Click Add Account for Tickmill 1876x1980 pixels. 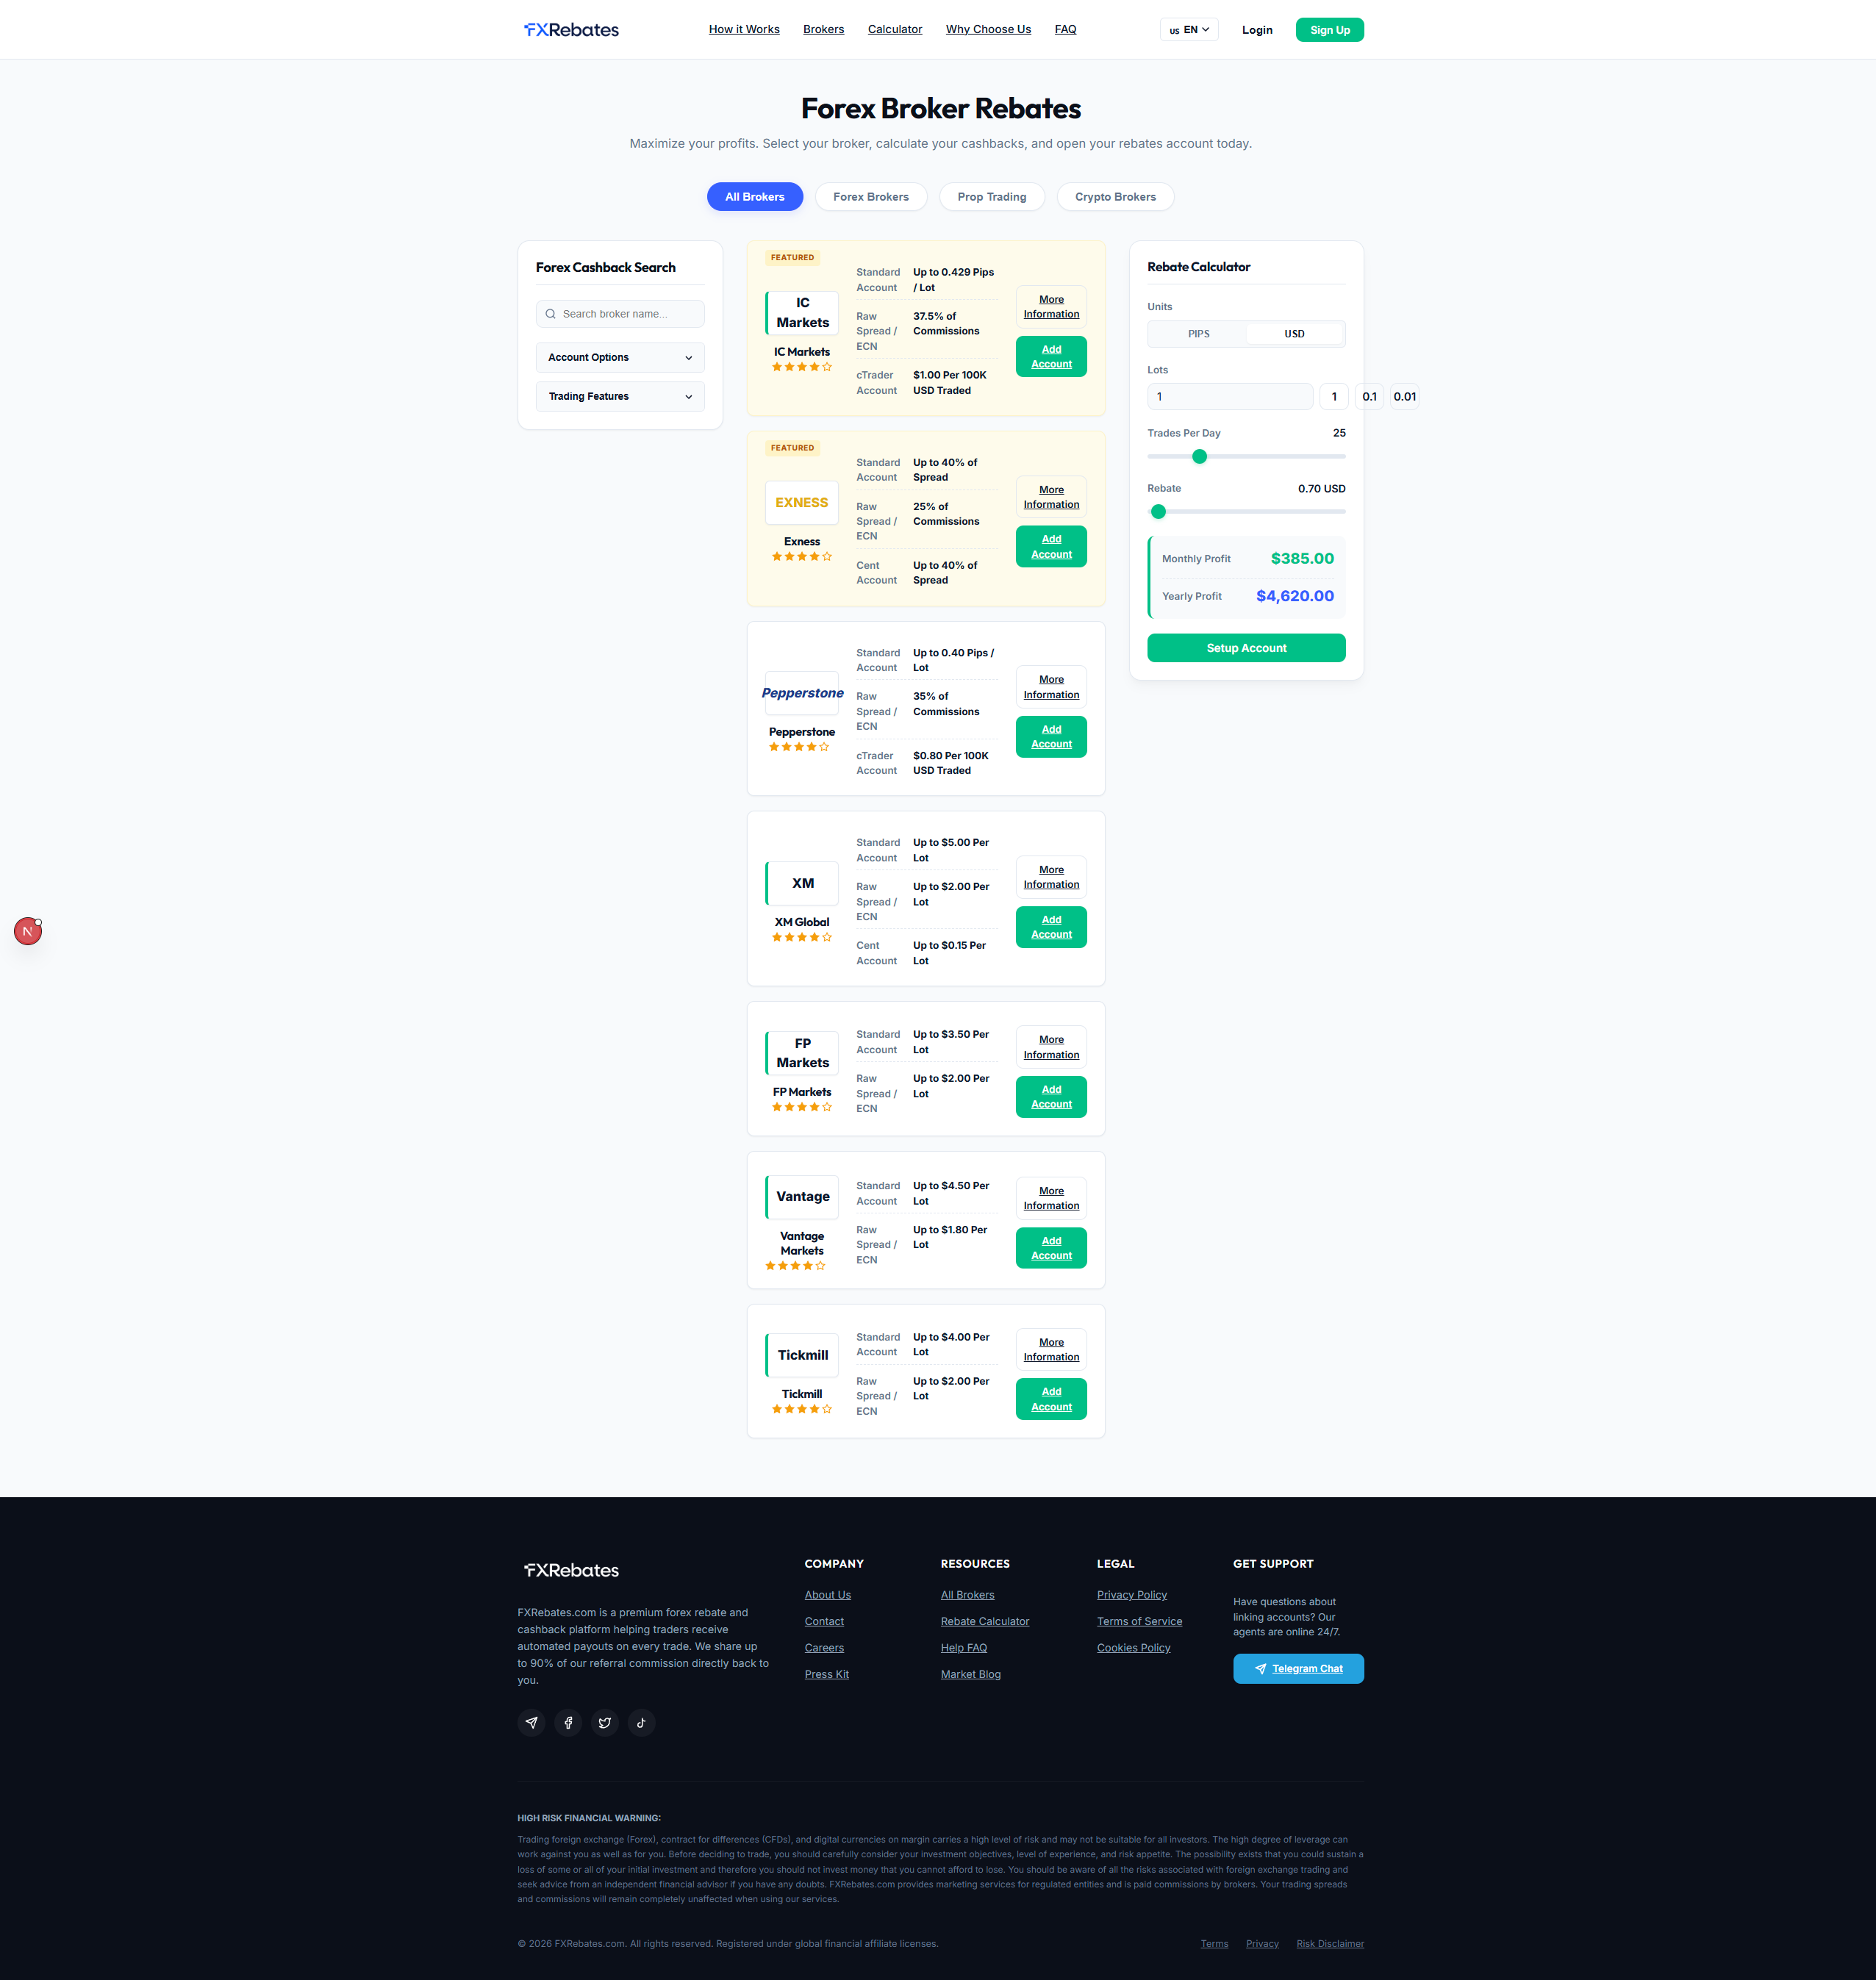pos(1051,1399)
